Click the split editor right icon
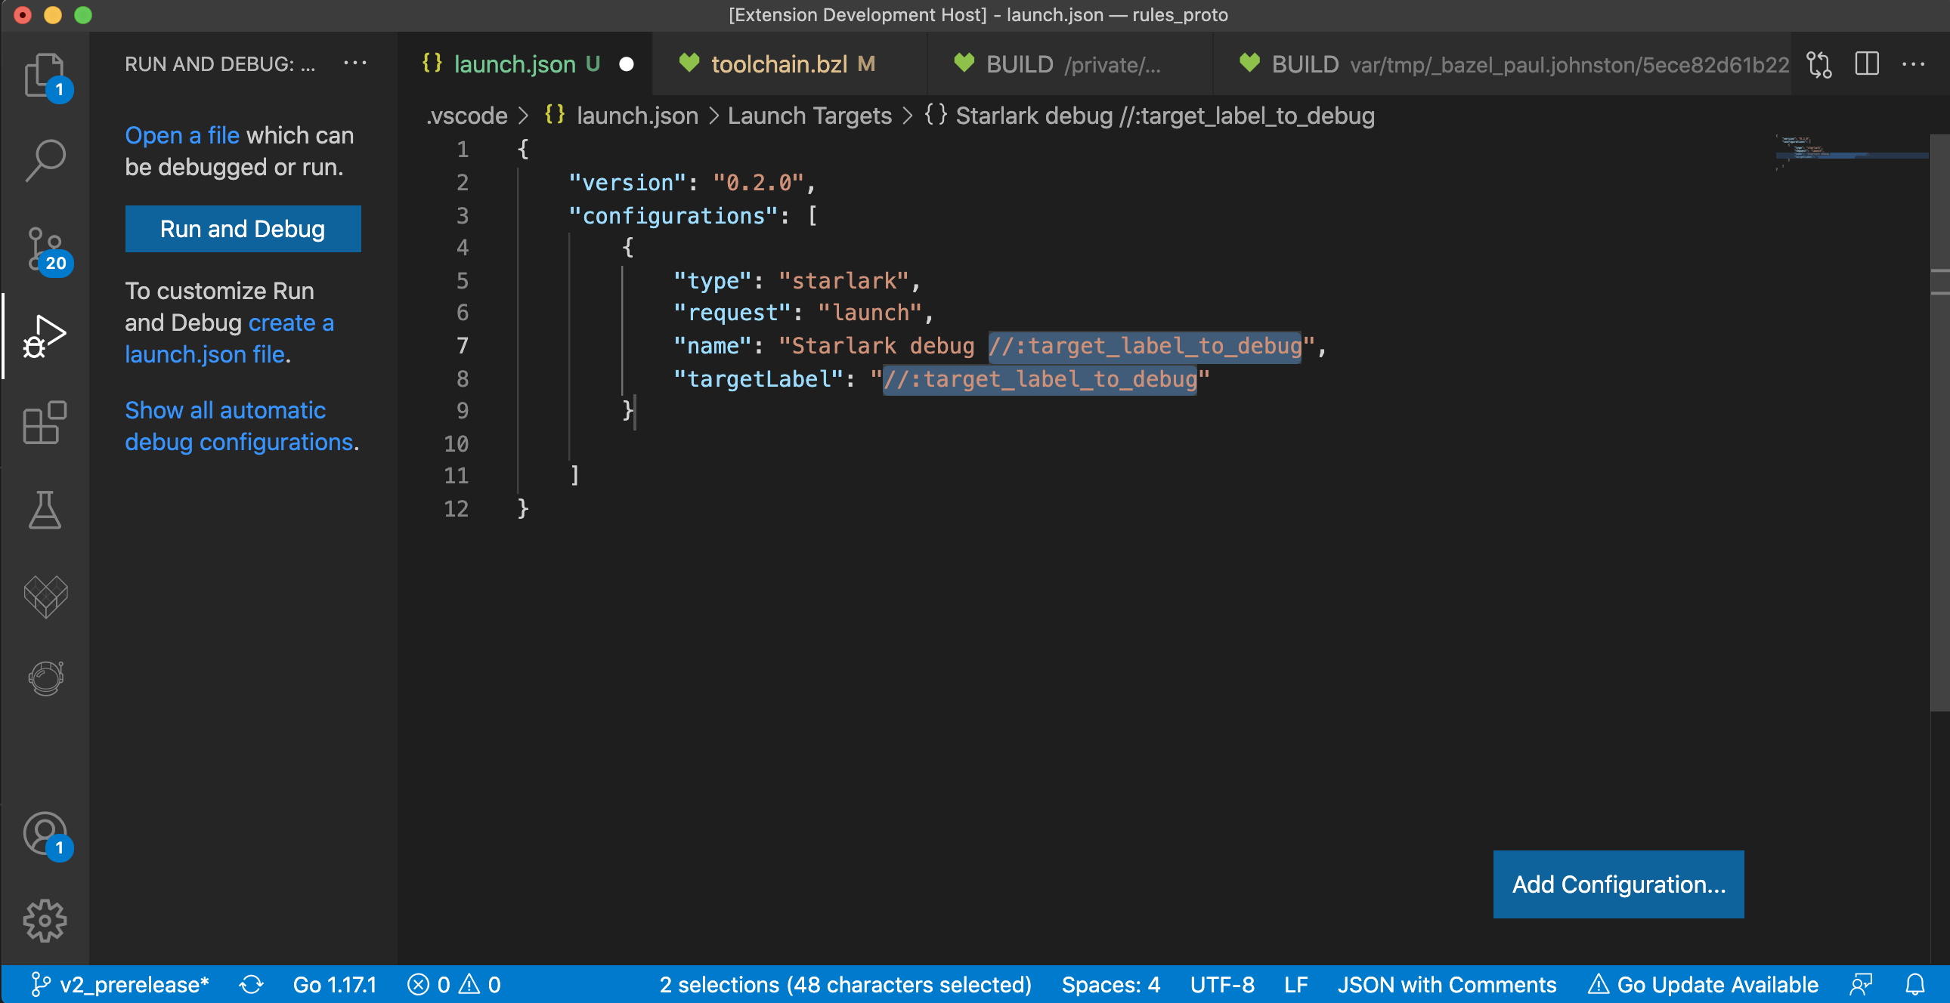The height and width of the screenshot is (1003, 1950). tap(1866, 64)
